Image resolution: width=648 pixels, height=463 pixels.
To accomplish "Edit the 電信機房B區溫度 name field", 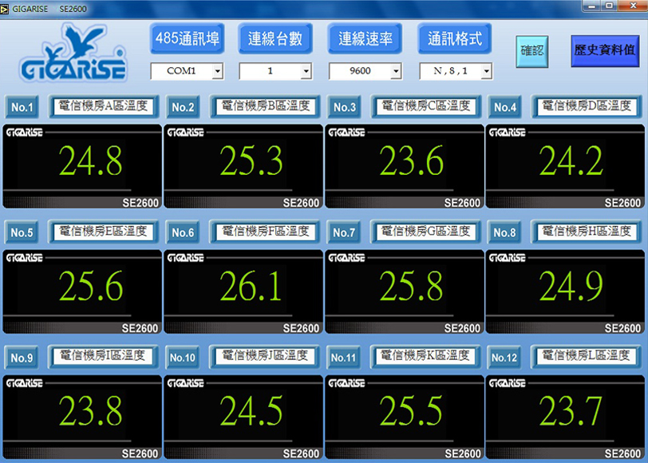I will tap(266, 106).
